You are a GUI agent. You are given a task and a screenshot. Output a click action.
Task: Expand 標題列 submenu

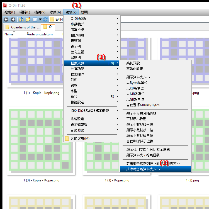coord(92,41)
